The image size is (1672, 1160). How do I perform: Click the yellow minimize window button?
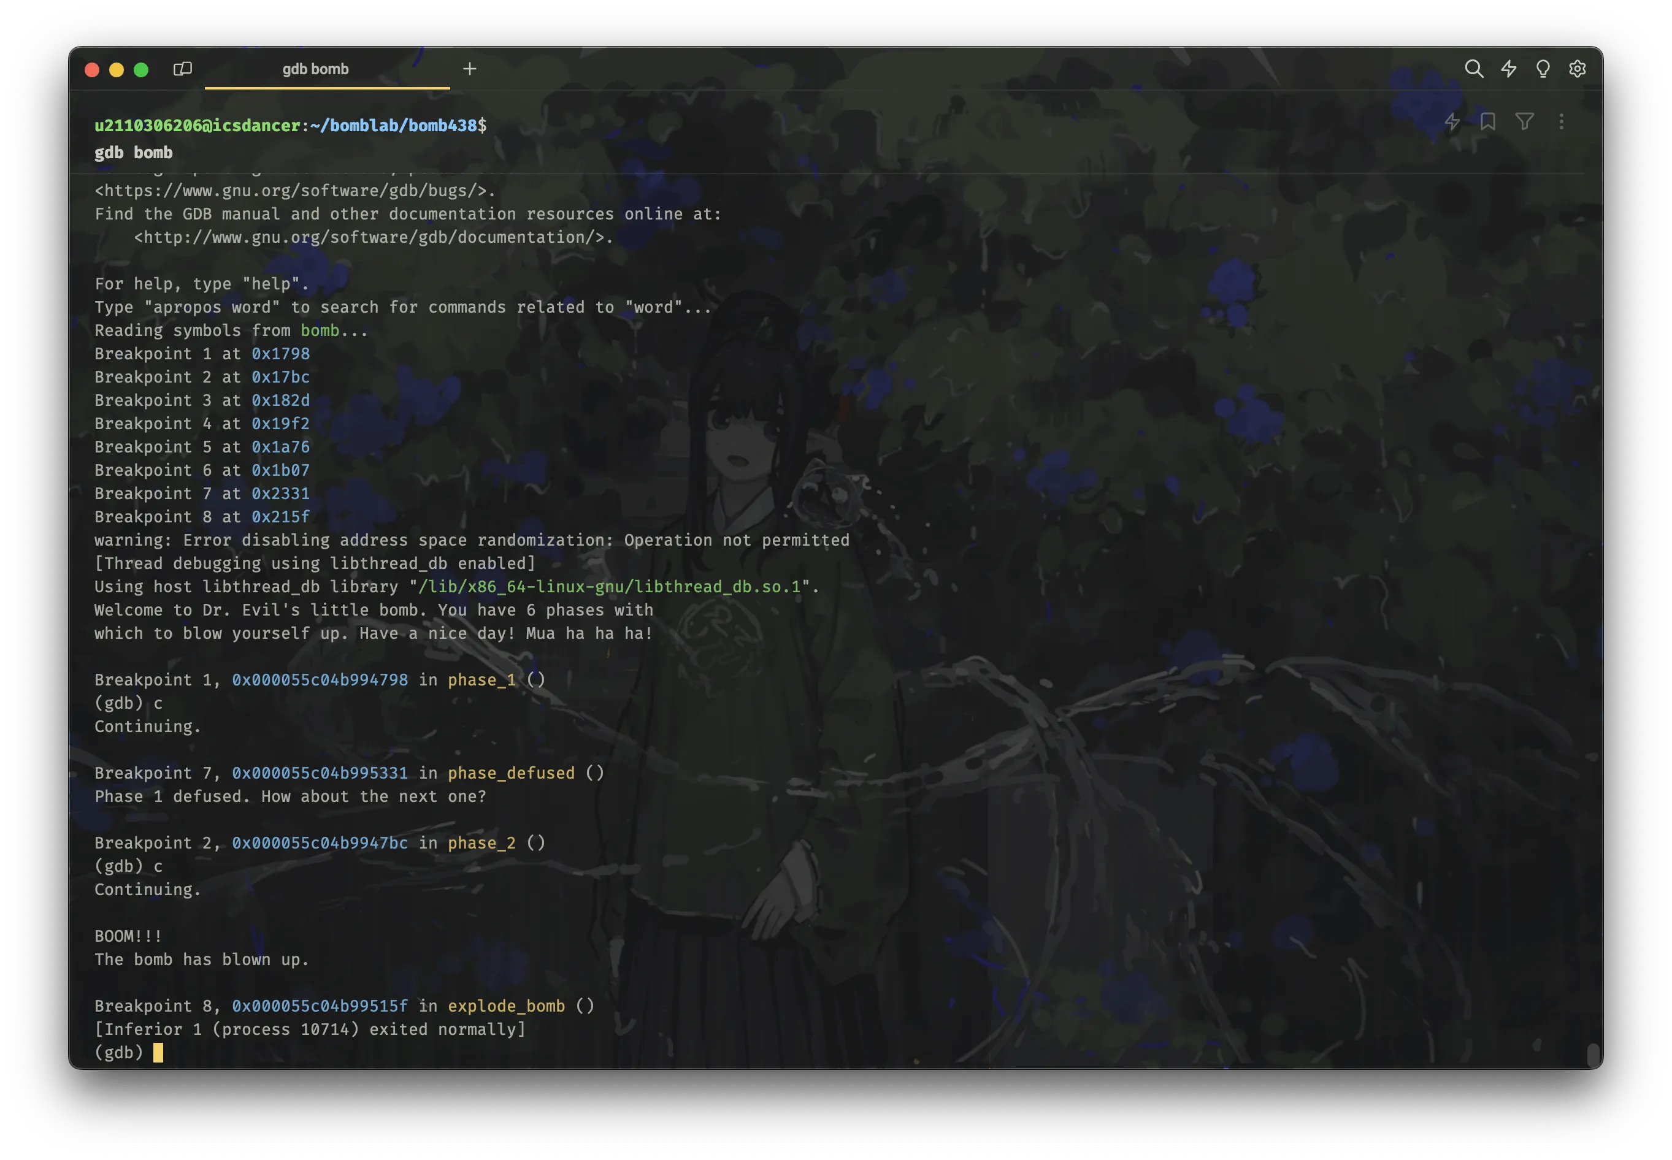117,70
